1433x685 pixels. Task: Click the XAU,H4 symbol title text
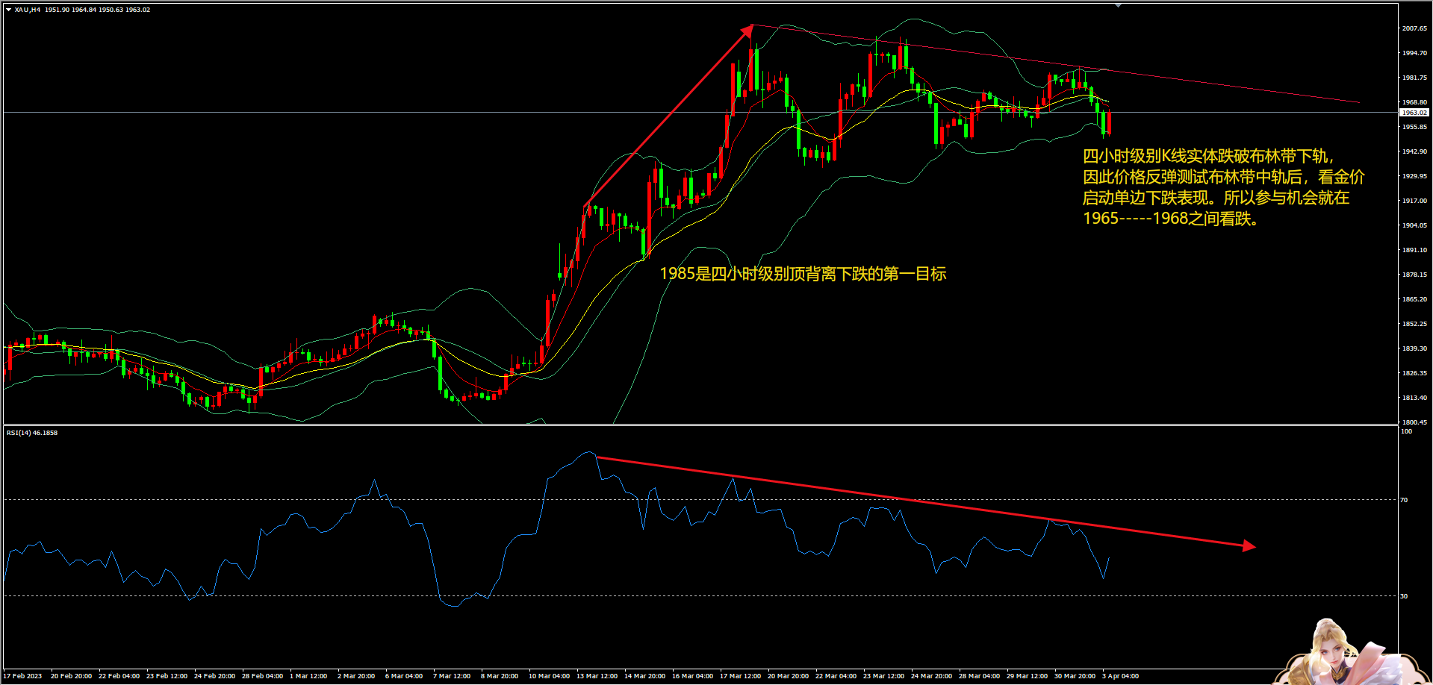[x=28, y=10]
